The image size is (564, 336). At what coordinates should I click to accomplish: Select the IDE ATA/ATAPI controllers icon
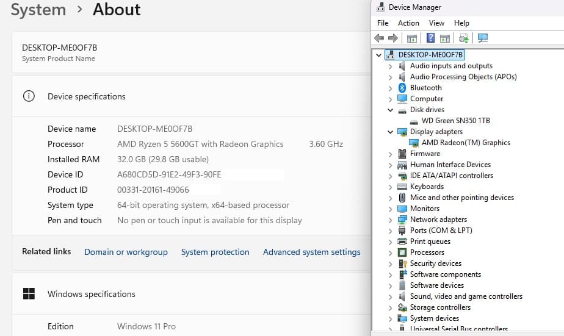pos(402,176)
